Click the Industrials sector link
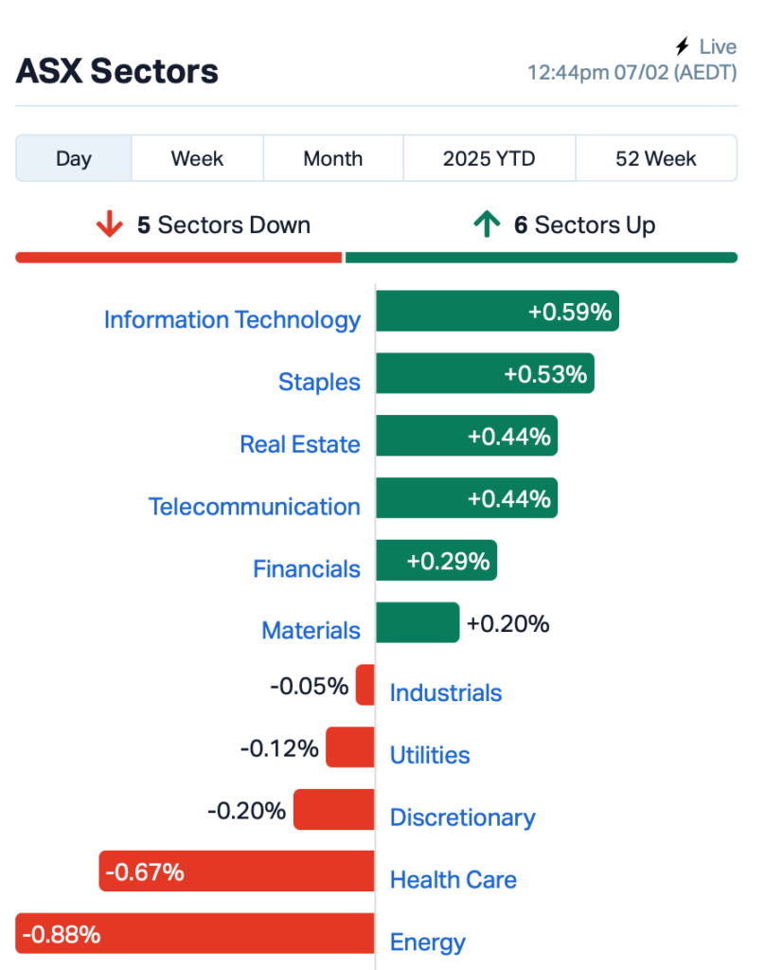 446,692
